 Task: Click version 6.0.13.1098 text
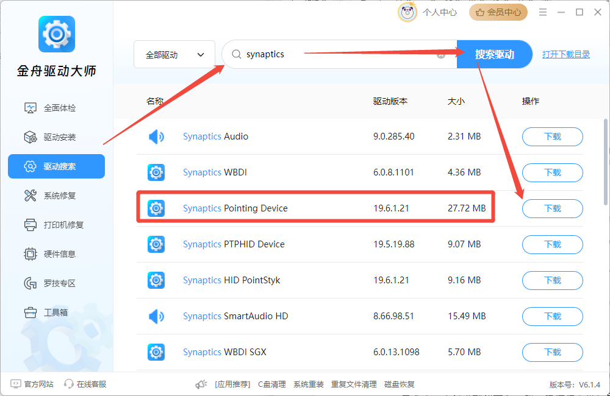pyautogui.click(x=396, y=352)
